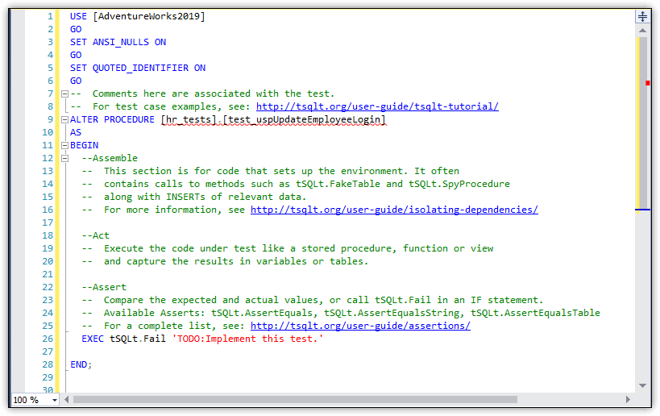Screen dimensions: 660x416
Task: Click the vertical scrollbar up arrow
Action: [643, 30]
